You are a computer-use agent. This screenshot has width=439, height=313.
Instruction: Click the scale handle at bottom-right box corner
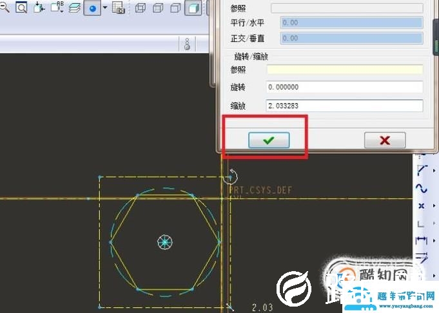(230, 307)
